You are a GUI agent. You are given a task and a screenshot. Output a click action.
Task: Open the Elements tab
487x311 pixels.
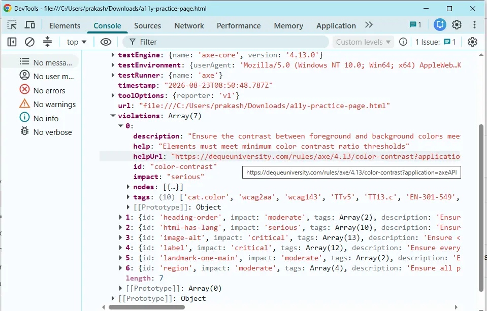click(64, 26)
